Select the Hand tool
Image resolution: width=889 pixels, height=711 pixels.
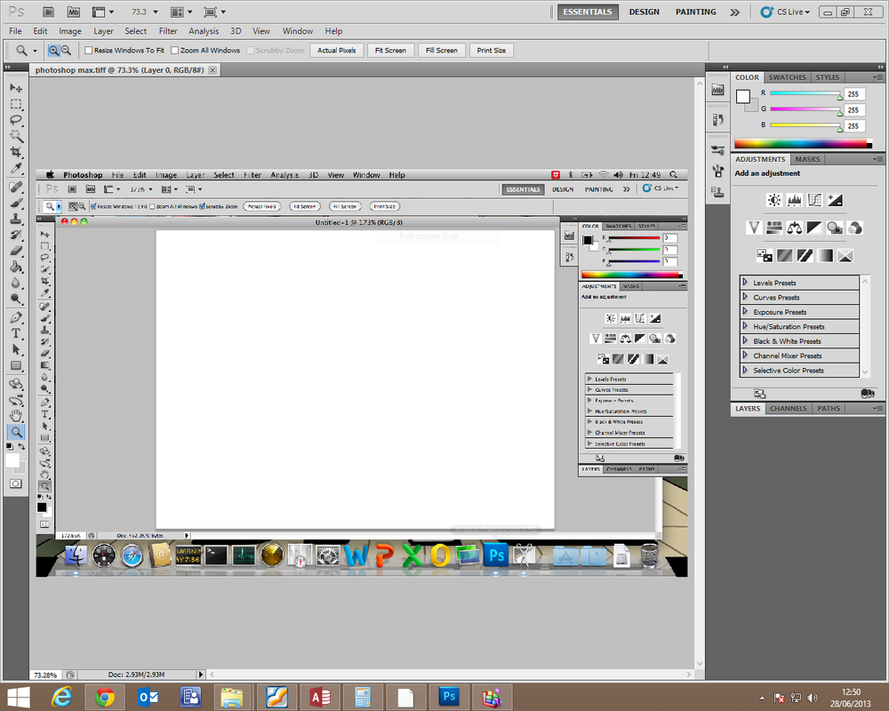click(x=16, y=416)
